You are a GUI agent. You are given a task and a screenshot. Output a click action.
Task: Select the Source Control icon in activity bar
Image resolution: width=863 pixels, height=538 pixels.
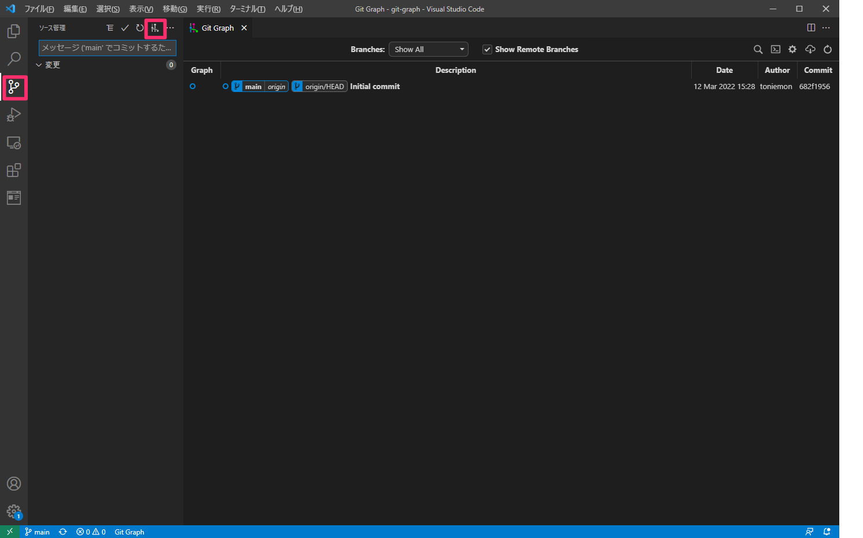[x=13, y=87]
